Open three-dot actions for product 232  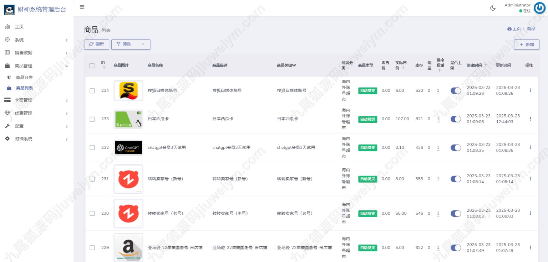(530, 147)
